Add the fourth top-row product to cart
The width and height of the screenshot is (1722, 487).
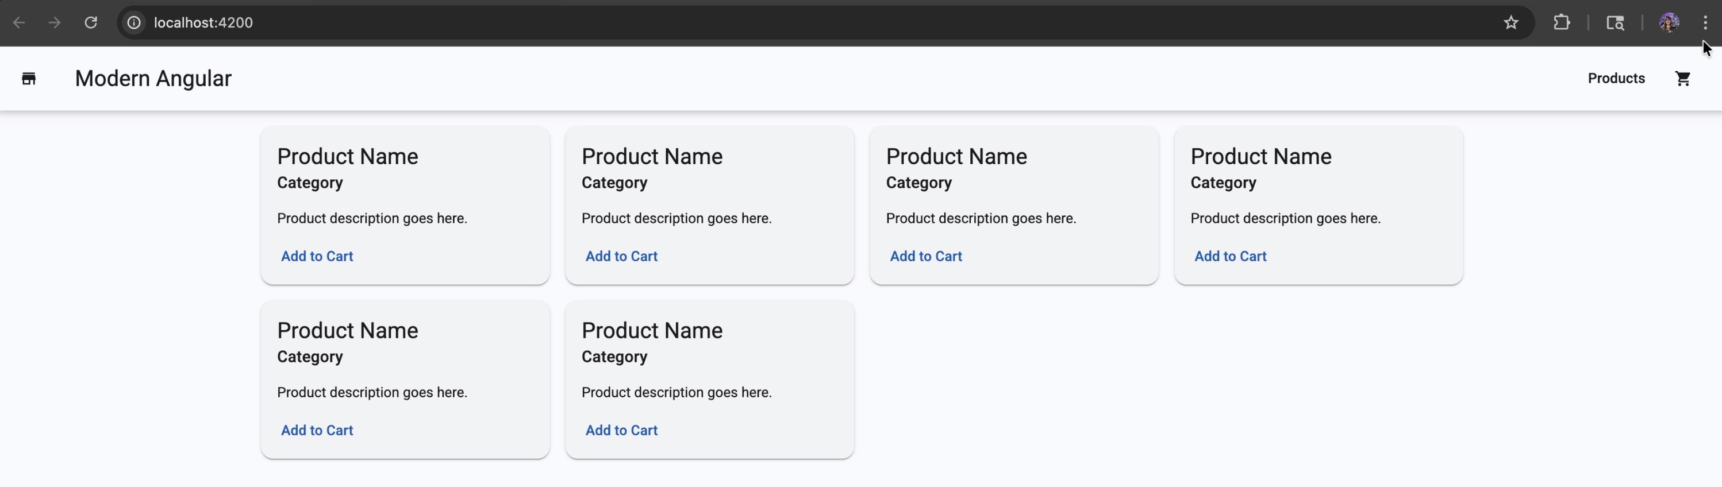pos(1230,257)
